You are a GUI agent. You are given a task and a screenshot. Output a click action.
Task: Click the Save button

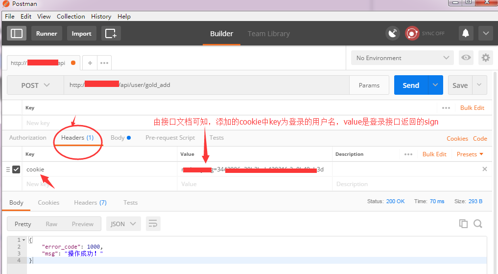pos(460,85)
